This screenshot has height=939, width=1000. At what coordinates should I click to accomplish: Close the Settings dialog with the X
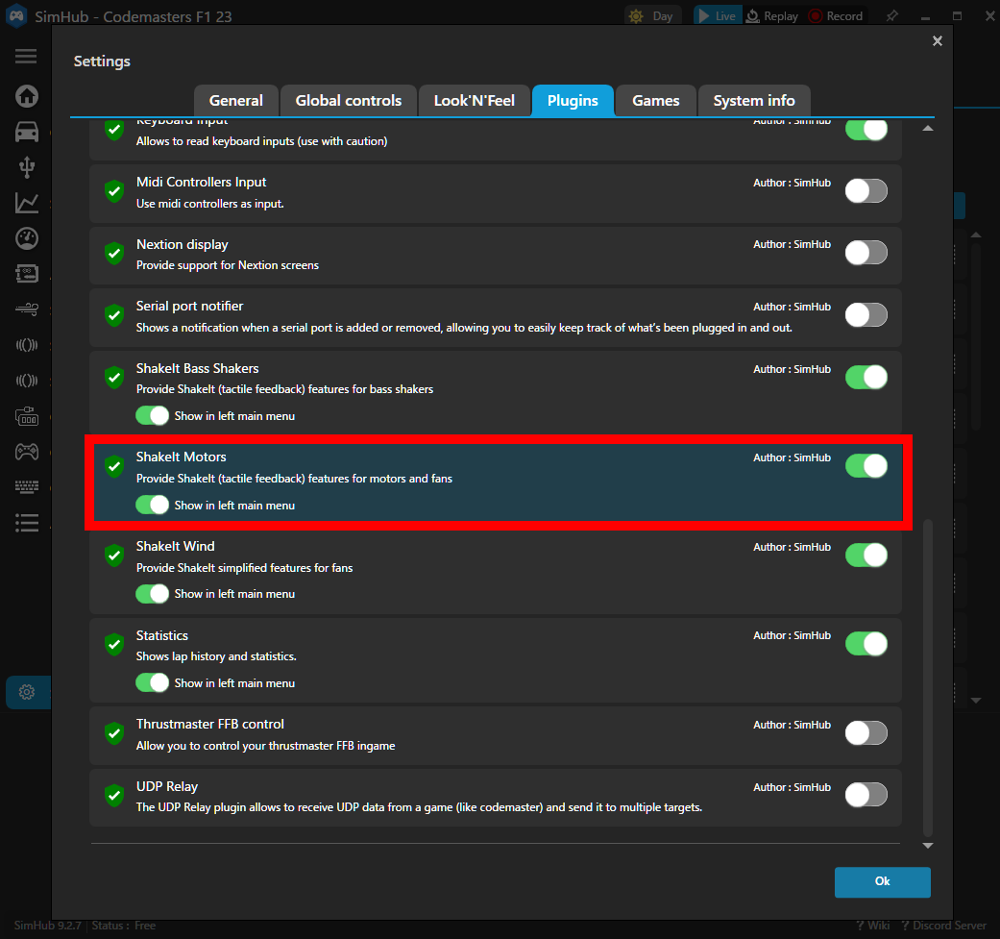[937, 40]
